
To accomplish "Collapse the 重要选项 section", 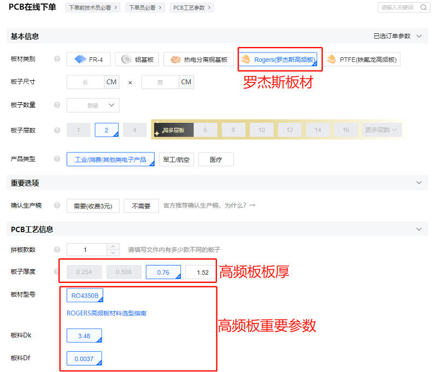I will [419, 182].
